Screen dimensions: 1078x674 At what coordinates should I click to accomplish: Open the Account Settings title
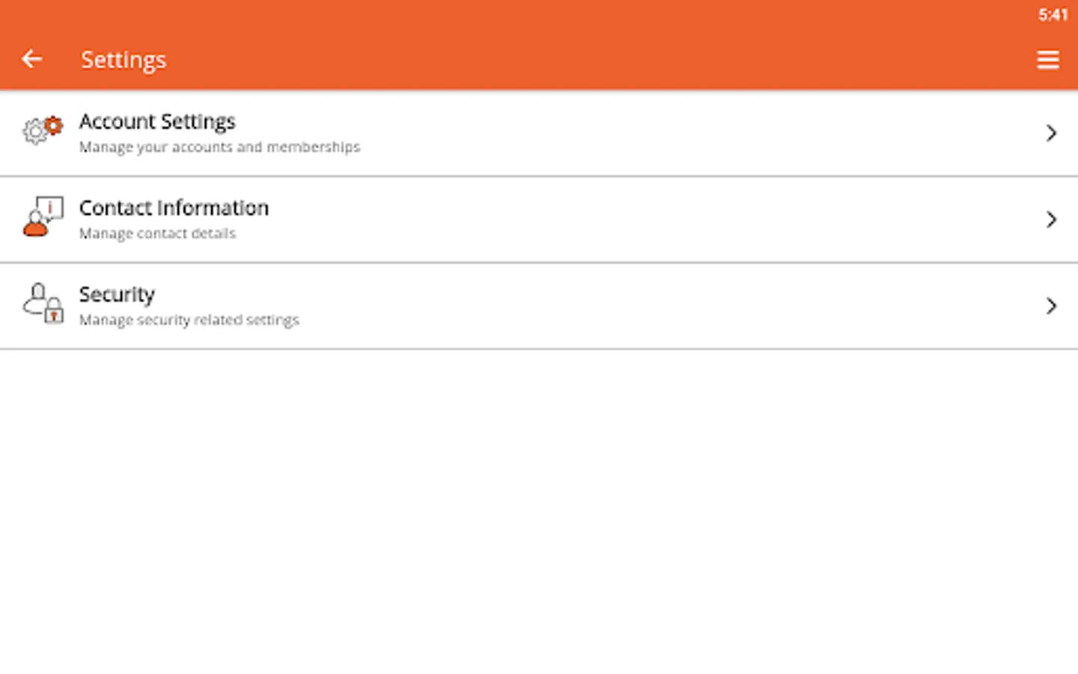point(157,121)
